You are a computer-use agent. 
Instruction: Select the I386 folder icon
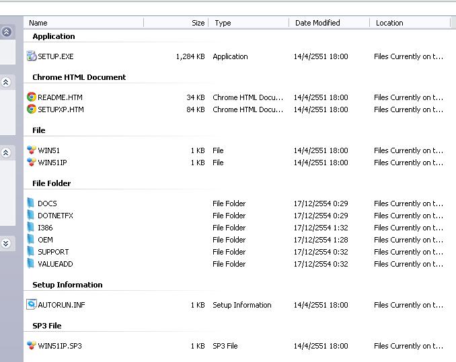click(31, 228)
